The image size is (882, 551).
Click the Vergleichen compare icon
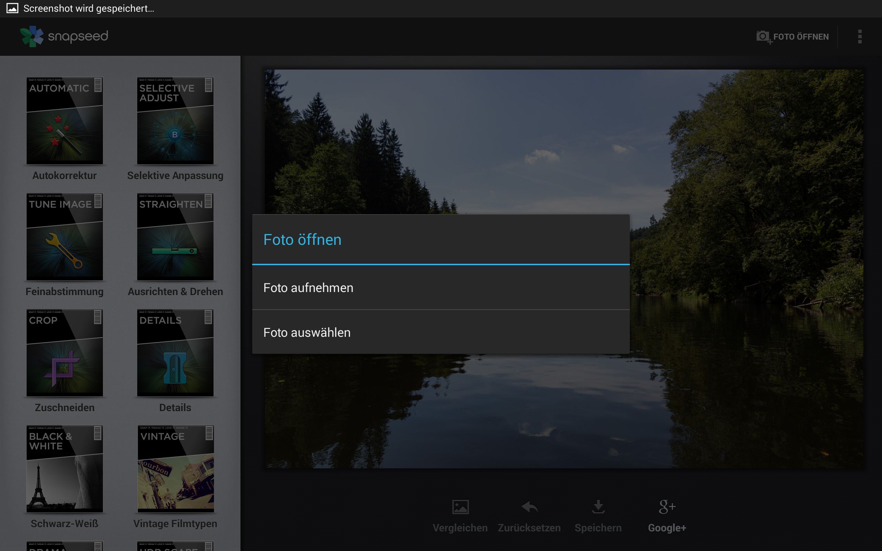pos(460,507)
